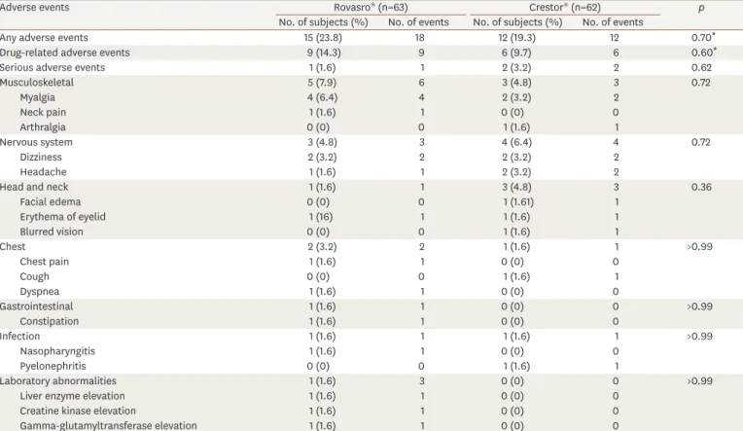Click the 'Nervous system' row label
Image resolution: width=743 pixels, height=431 pixels.
36,142
